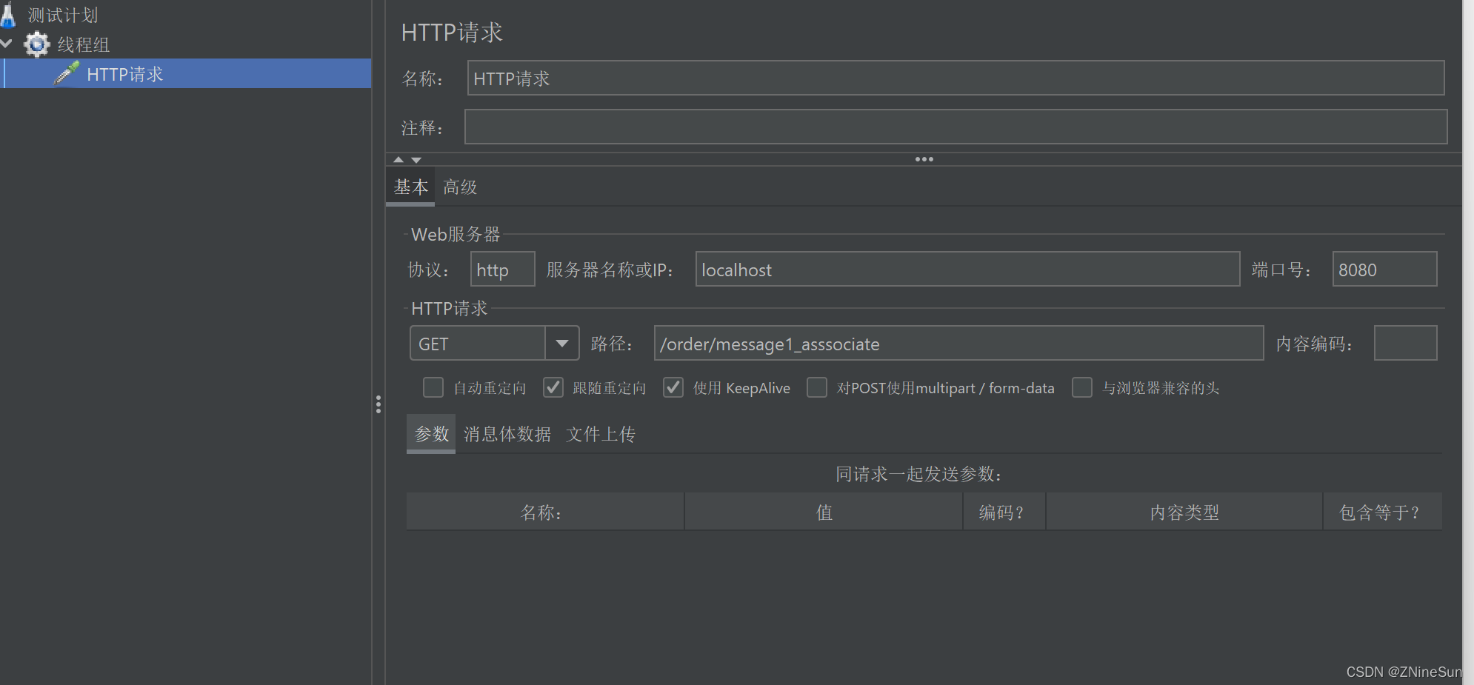Switch to the 高级 tab
Image resolution: width=1474 pixels, height=685 pixels.
tap(460, 187)
